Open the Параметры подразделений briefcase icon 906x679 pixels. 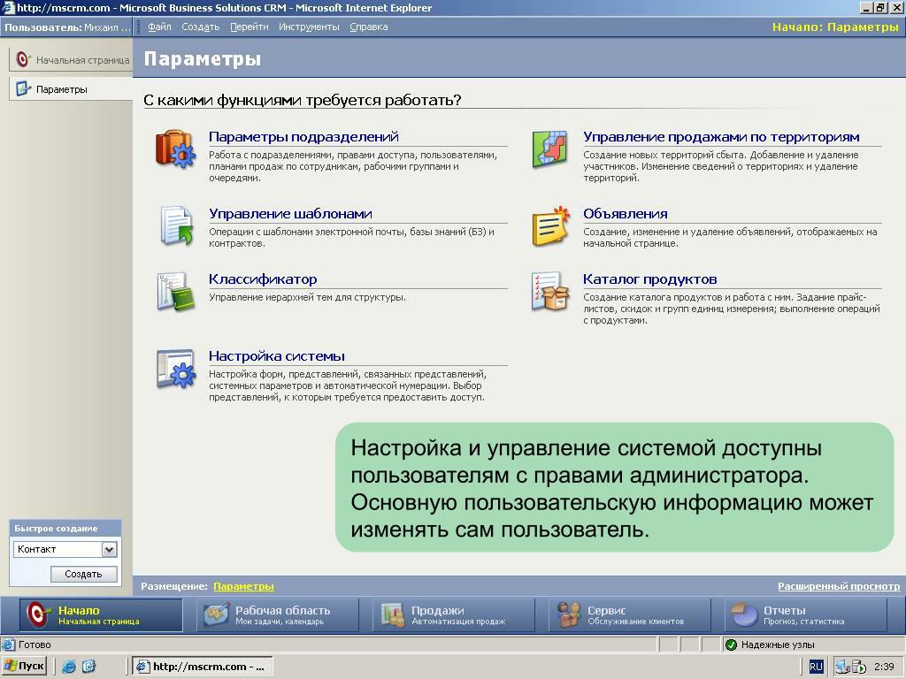coord(176,149)
